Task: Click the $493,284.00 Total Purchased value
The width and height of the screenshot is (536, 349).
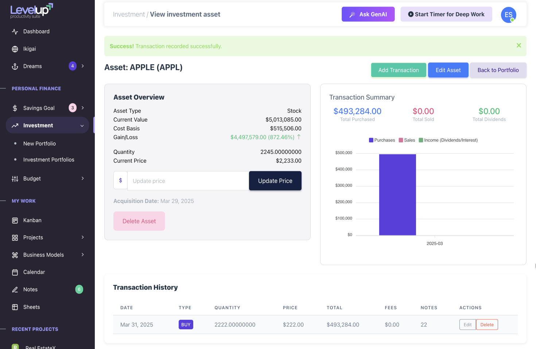Action: pos(357,111)
